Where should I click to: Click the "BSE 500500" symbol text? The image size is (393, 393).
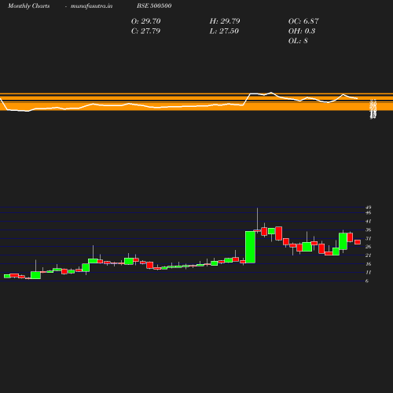point(154,6)
